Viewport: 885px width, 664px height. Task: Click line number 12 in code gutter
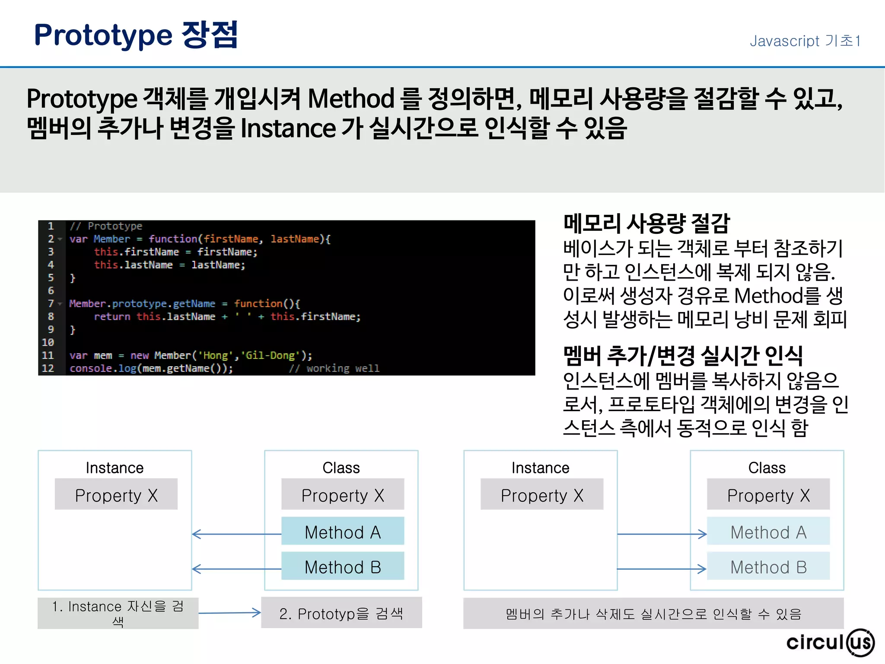(x=48, y=368)
